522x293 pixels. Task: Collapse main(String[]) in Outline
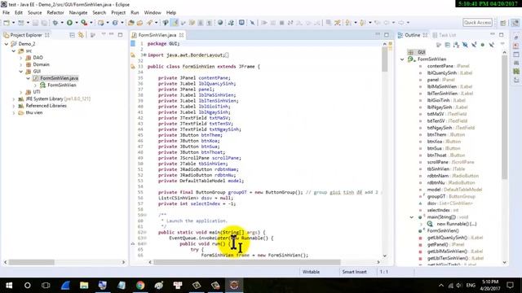pos(411,217)
